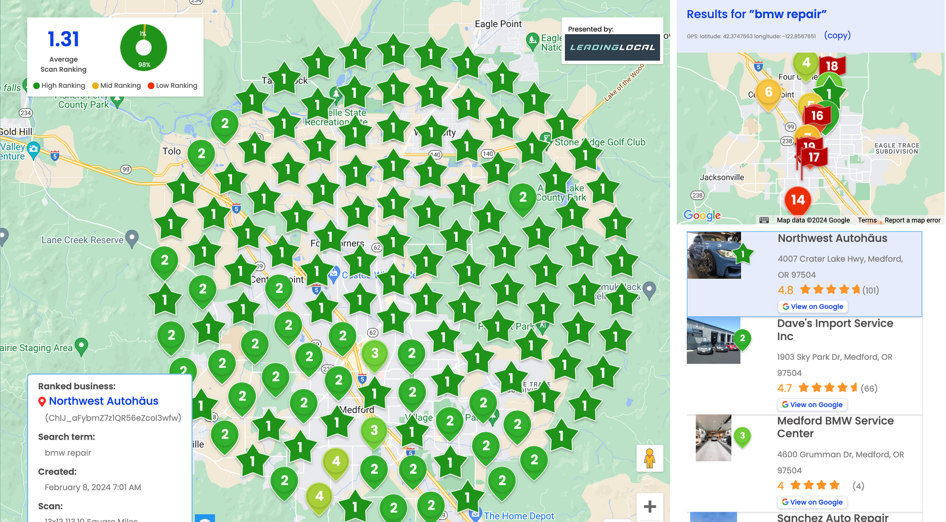This screenshot has height=522, width=946.
Task: Click red location pin beside Northwest Autohäus
Action: [x=42, y=402]
